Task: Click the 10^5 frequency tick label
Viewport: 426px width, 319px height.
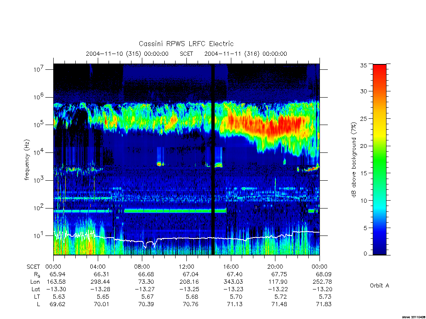Action: (x=39, y=125)
